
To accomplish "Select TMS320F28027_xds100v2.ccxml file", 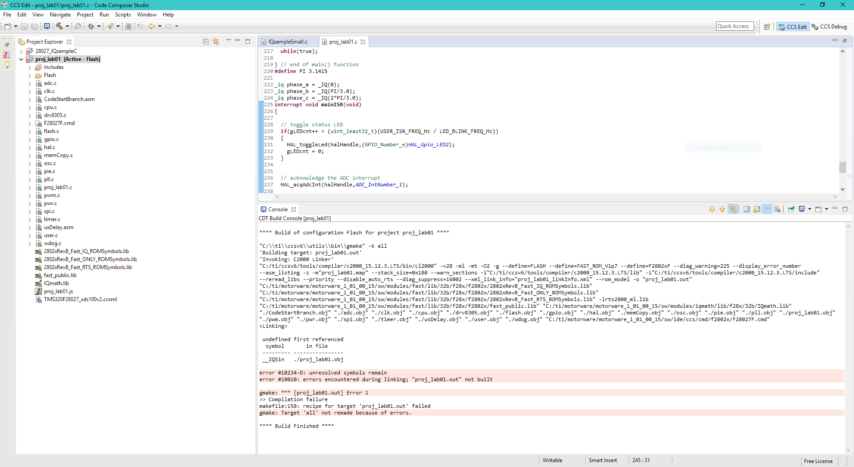I will 80,299.
